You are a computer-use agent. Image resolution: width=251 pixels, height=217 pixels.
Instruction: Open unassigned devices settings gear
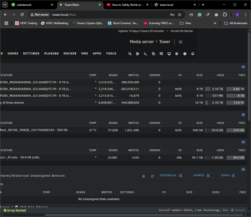tap(144, 176)
